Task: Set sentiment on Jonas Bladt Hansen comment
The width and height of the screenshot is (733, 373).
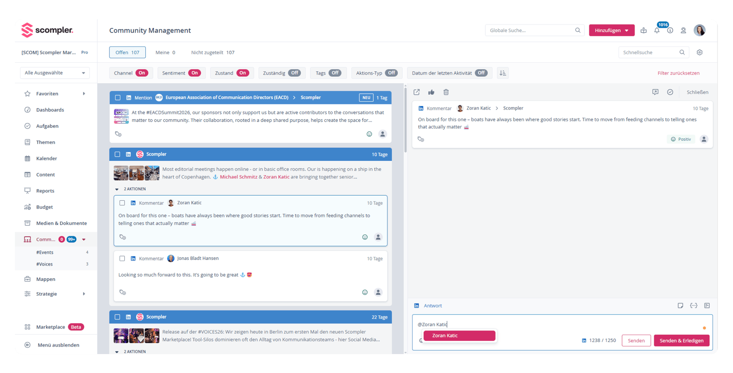Action: coord(365,292)
